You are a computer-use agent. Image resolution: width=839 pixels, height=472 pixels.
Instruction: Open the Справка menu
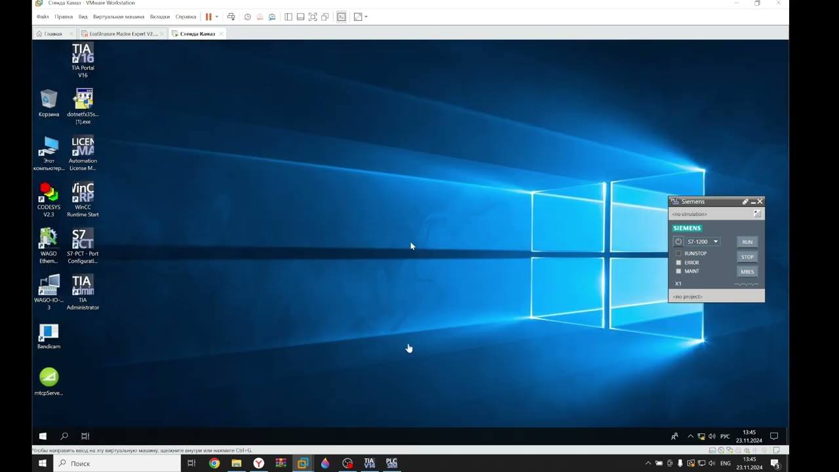point(185,17)
